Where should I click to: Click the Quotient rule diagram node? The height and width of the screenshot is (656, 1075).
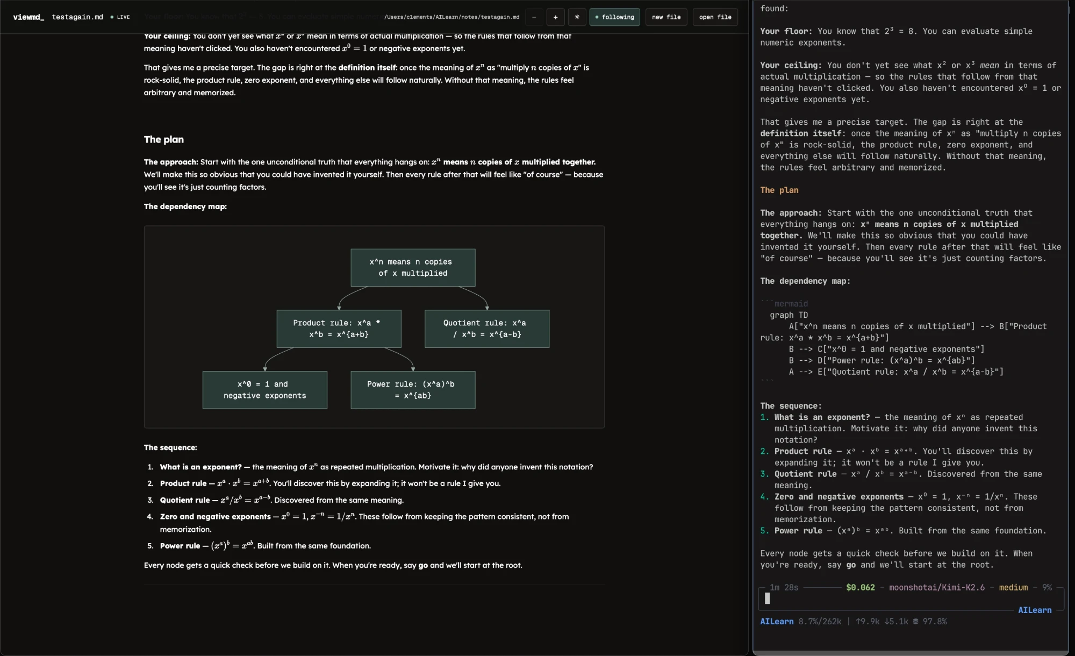tap(487, 329)
